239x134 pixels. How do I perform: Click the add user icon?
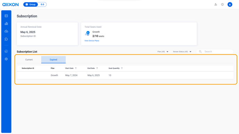216,5
